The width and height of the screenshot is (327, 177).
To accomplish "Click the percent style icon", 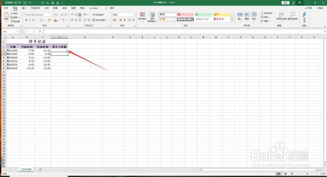I will 121,20.
